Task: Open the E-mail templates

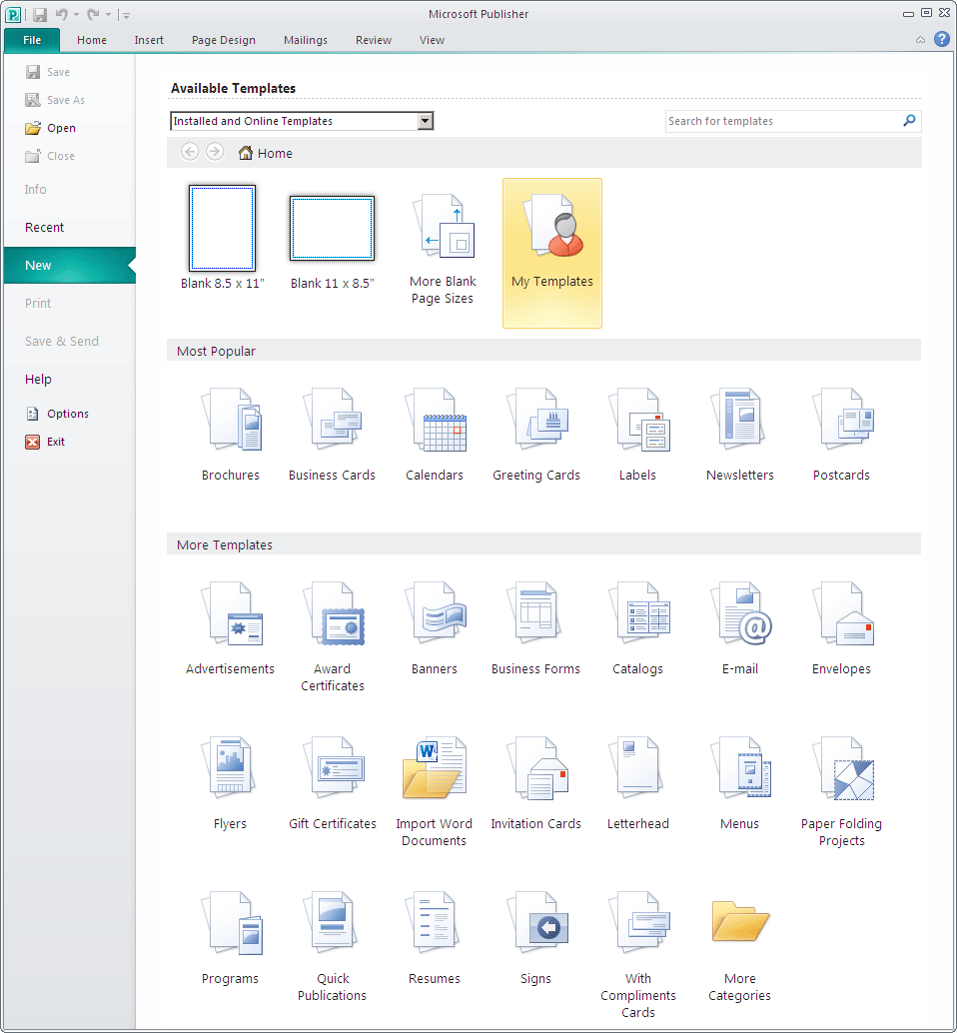Action: pos(739,628)
